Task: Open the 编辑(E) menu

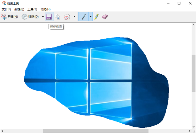Action: click(19, 9)
